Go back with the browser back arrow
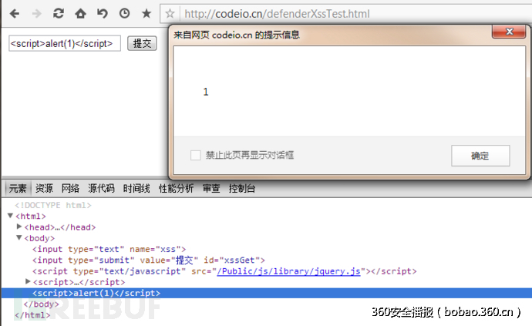The width and height of the screenshot is (532, 326). coord(15,14)
